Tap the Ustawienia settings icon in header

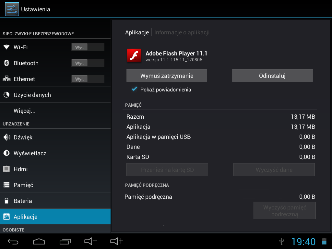(12, 9)
